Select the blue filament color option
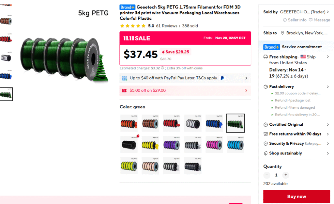 pyautogui.click(x=214, y=123)
